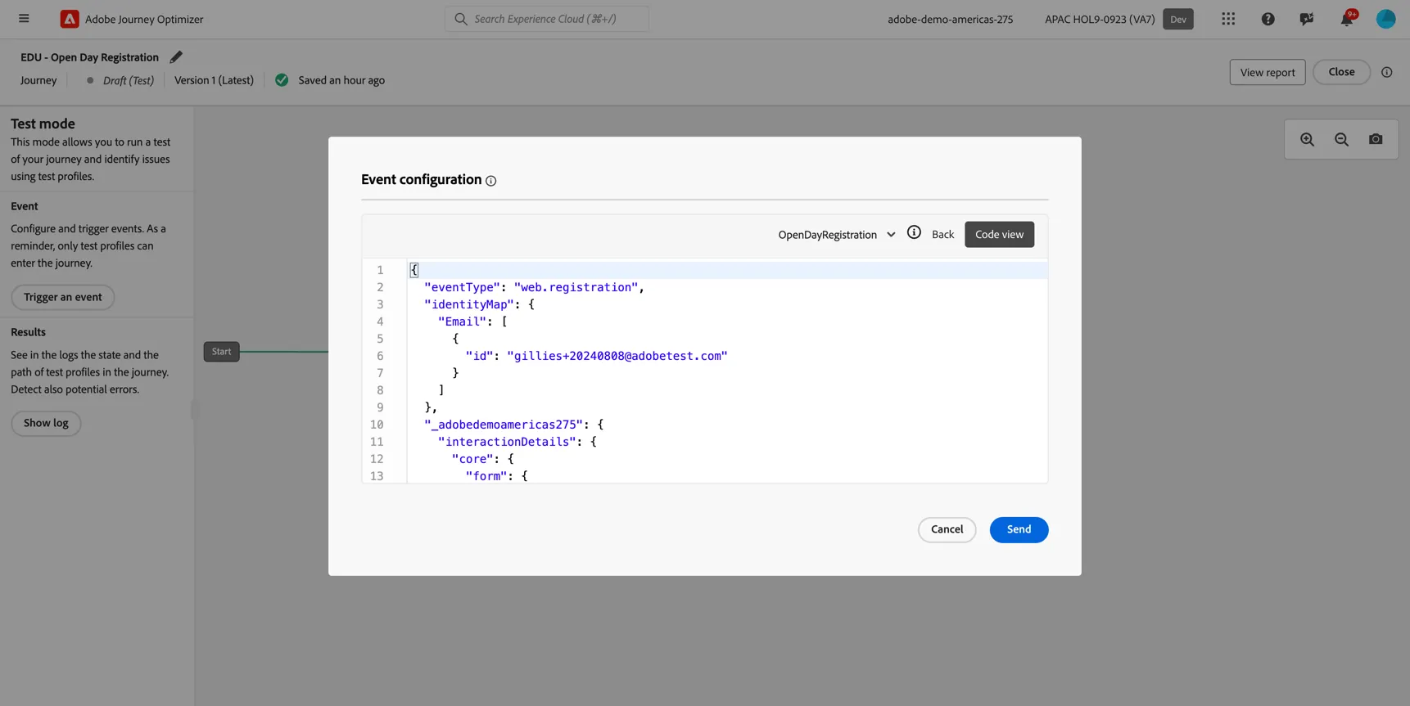Viewport: 1410px width, 706px height.
Task: Edit journey name with pencil icon
Action: [x=176, y=57]
